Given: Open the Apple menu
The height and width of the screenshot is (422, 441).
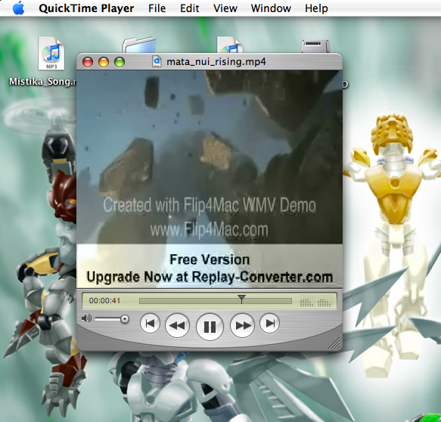Looking at the screenshot, I should coord(19,8).
